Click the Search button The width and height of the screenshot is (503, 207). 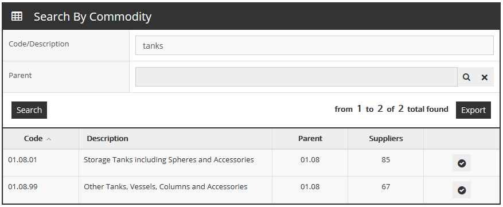(29, 110)
